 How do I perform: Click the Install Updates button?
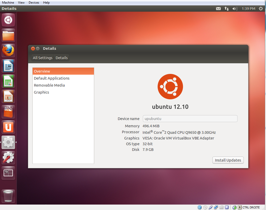(228, 160)
